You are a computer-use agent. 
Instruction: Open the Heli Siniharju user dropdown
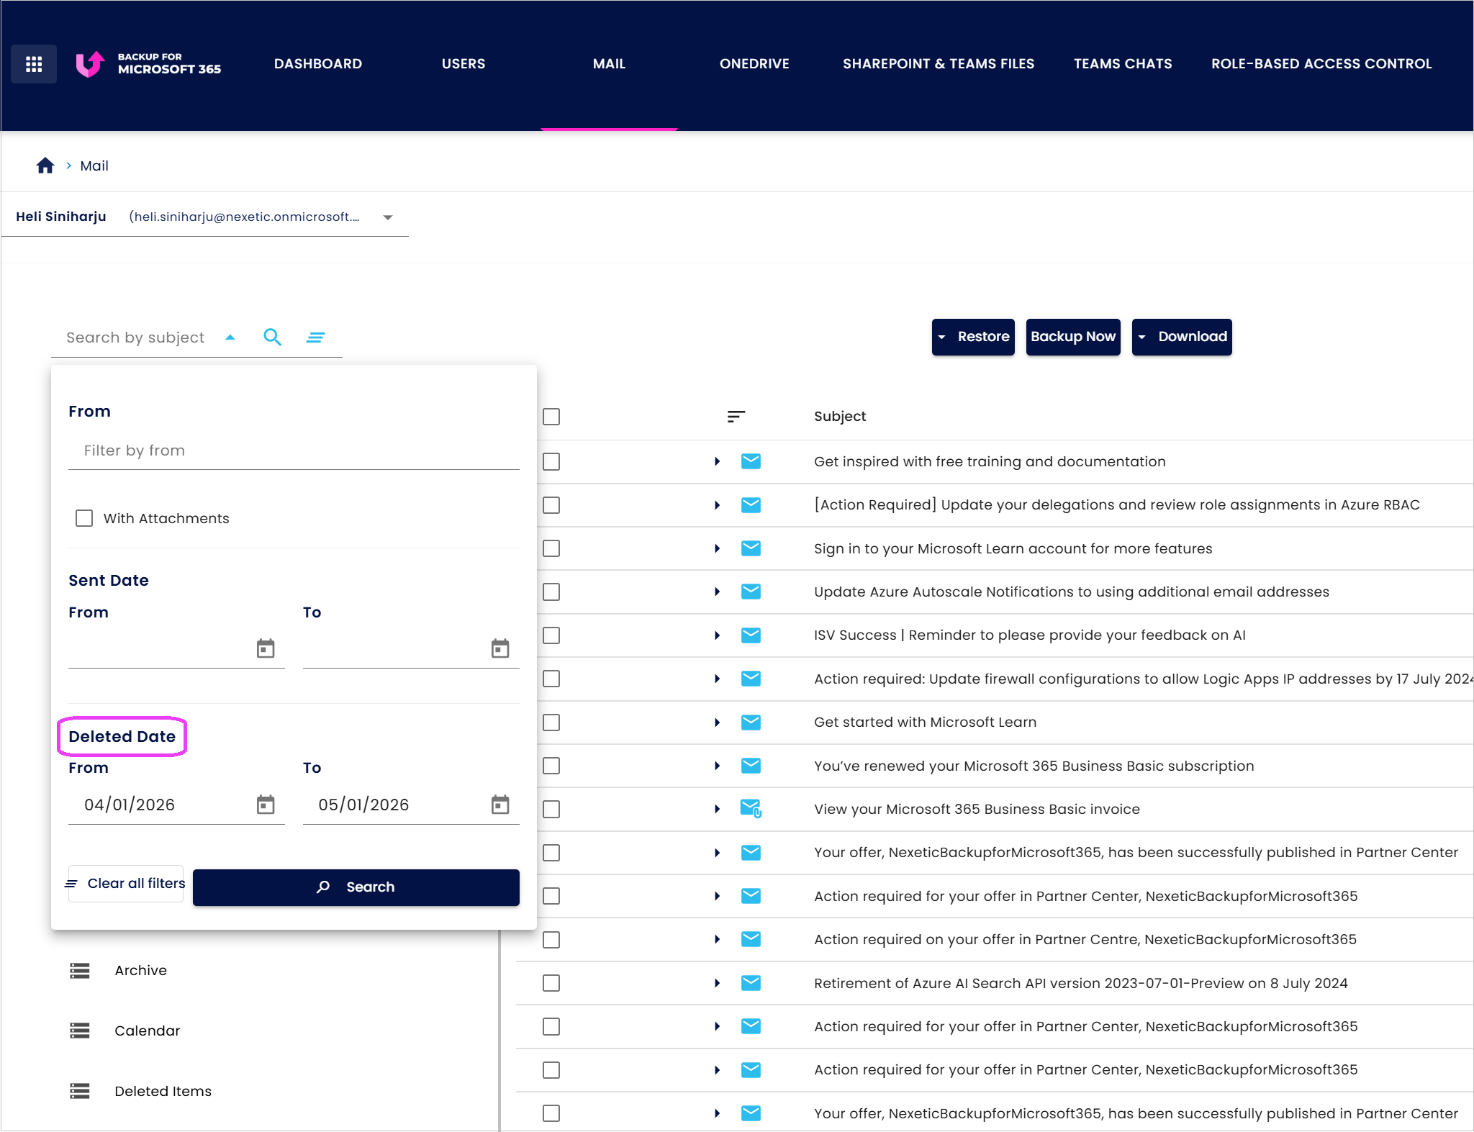point(387,217)
